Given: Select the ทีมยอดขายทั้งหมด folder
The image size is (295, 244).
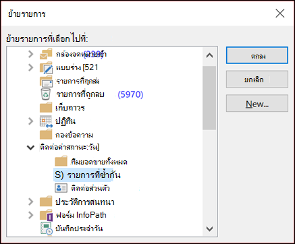Looking at the screenshot, I should (x=99, y=162).
